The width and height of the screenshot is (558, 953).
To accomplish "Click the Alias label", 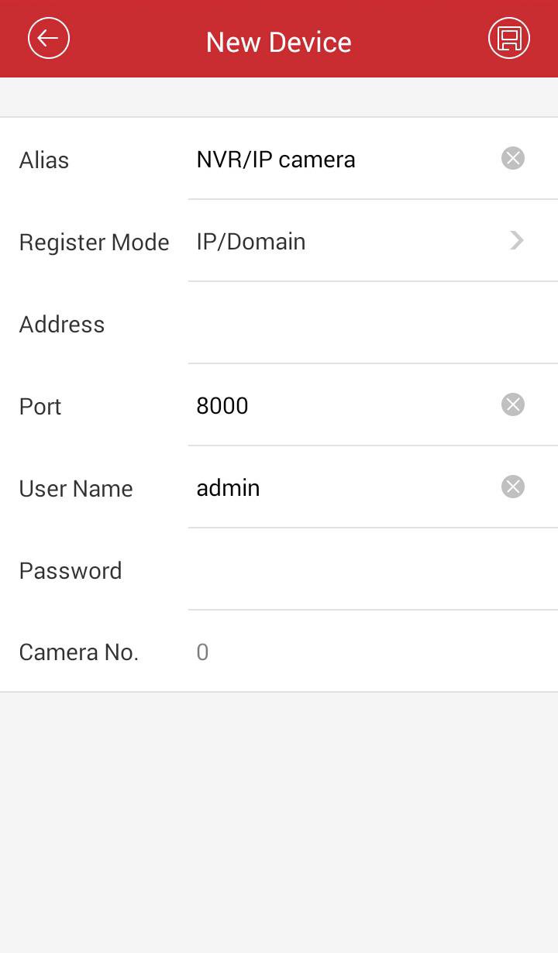I will coord(44,160).
